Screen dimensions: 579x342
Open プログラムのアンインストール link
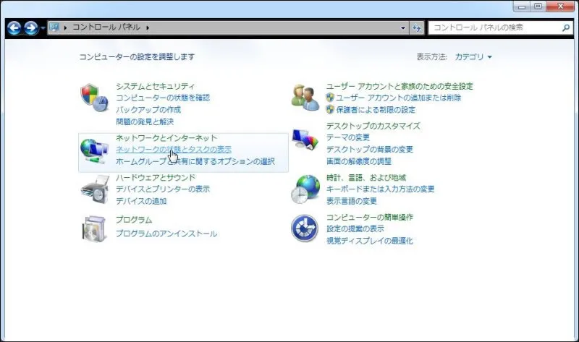tap(166, 234)
